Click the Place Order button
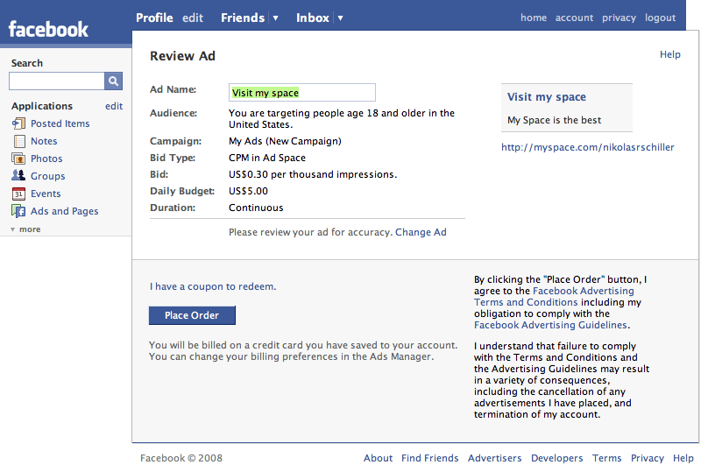 click(192, 315)
